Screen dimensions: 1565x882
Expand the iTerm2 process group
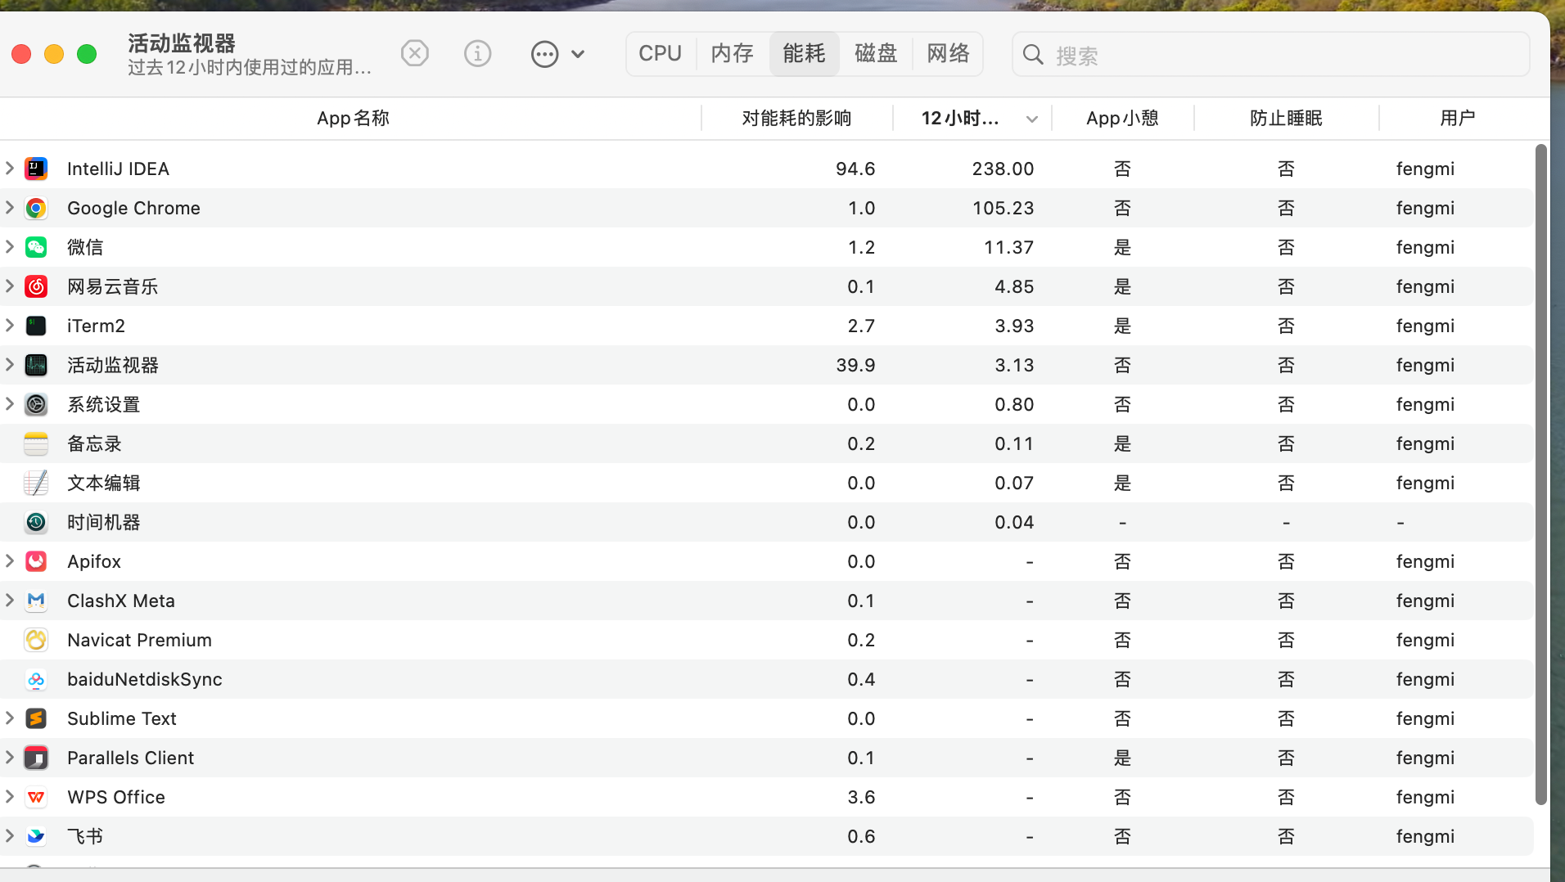(x=10, y=326)
